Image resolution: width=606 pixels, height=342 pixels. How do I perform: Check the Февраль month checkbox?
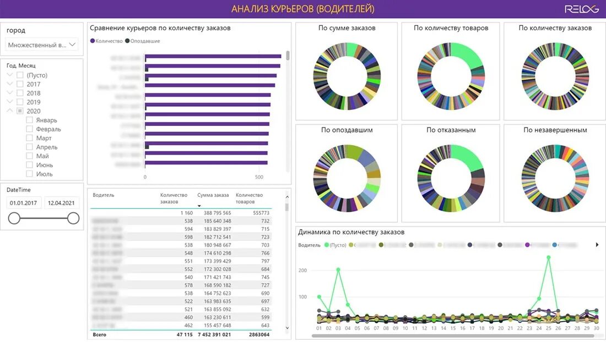click(29, 129)
